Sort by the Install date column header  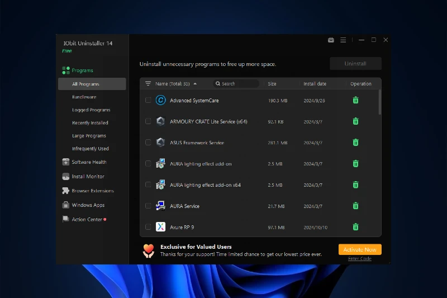(x=315, y=84)
